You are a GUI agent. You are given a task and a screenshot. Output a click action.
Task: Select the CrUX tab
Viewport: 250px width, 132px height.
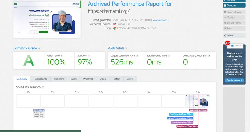point(73,79)
